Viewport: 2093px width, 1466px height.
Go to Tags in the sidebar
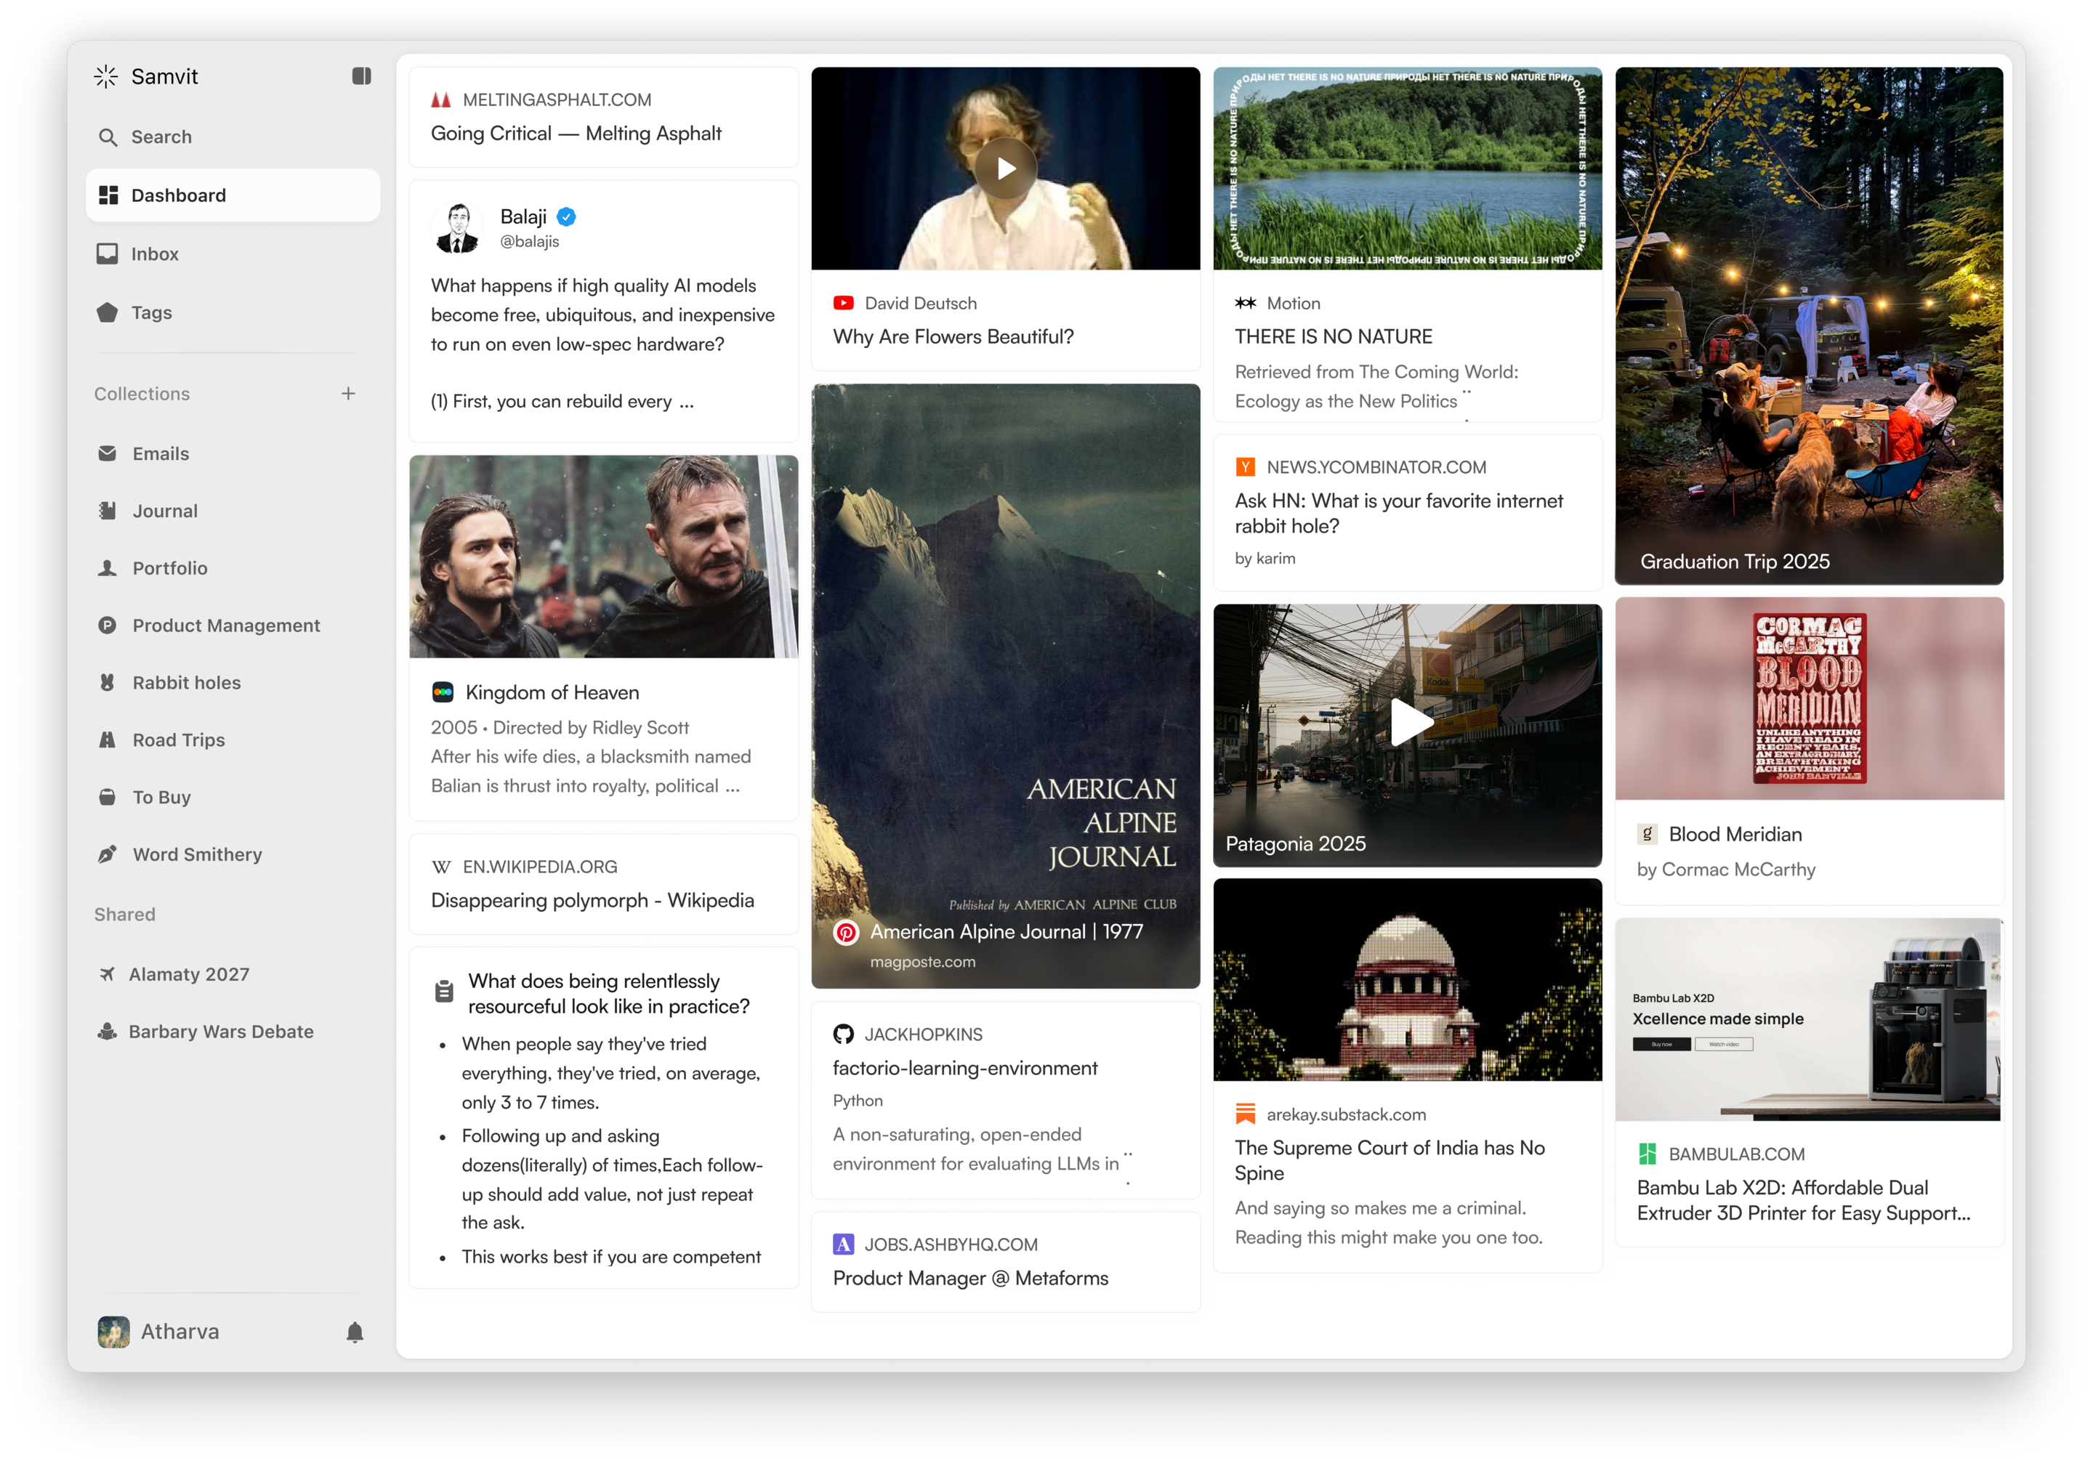coord(233,312)
